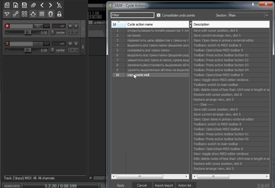Toggle envelope move icon in toolbar
This screenshot has height=188, width=275.
[x=33, y=14]
